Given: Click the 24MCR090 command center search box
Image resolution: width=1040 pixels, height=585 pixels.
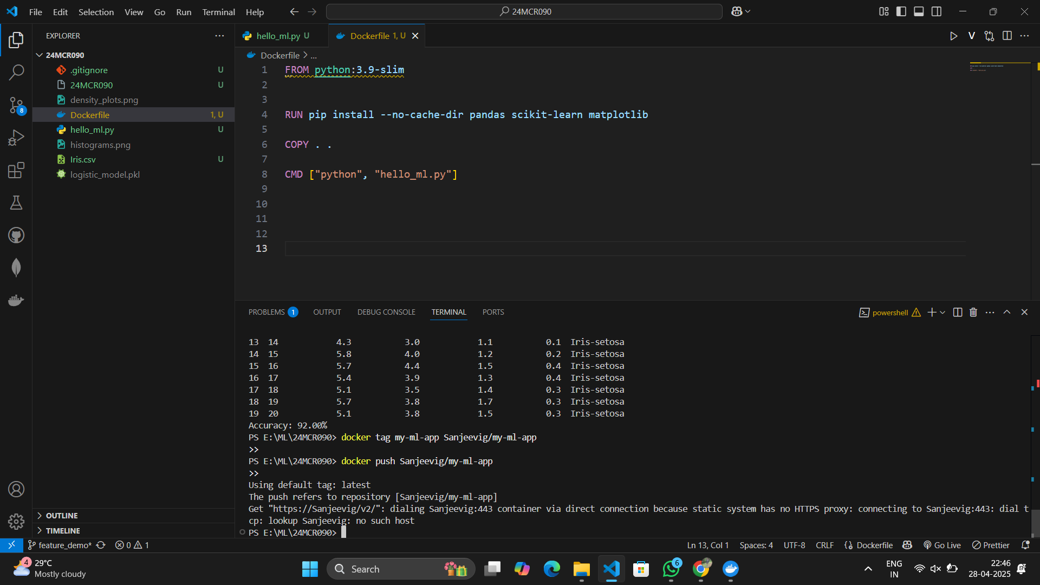Looking at the screenshot, I should (x=524, y=11).
